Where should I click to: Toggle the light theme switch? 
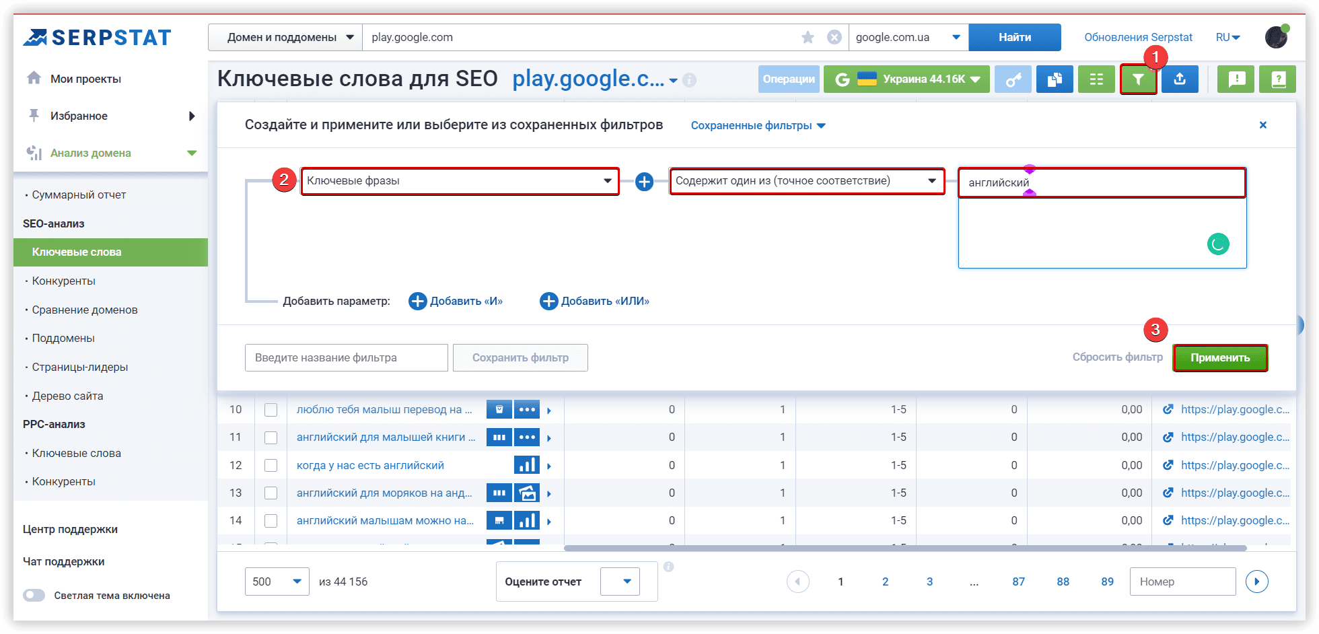pyautogui.click(x=34, y=596)
